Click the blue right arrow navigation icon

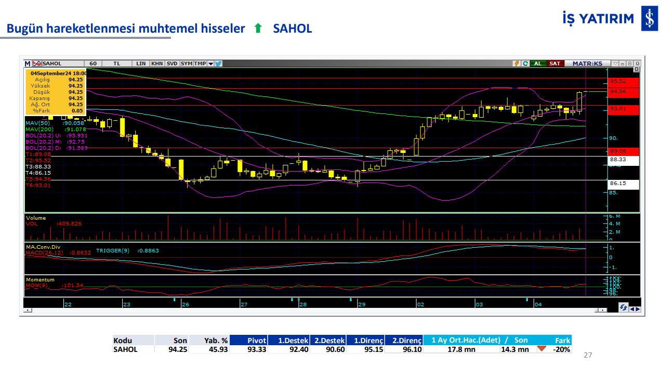638,309
